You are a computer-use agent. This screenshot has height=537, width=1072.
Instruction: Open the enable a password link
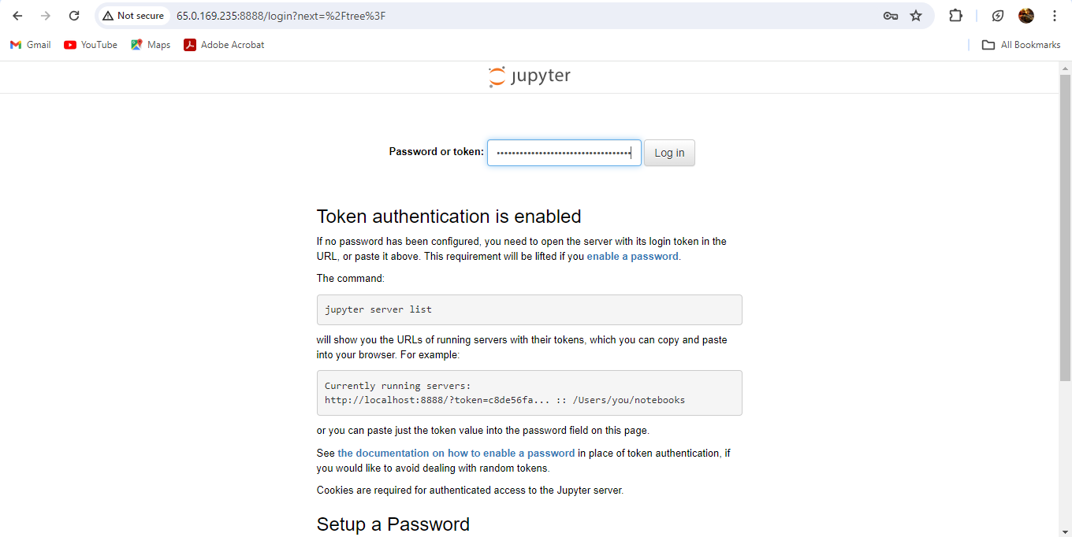[x=632, y=256]
